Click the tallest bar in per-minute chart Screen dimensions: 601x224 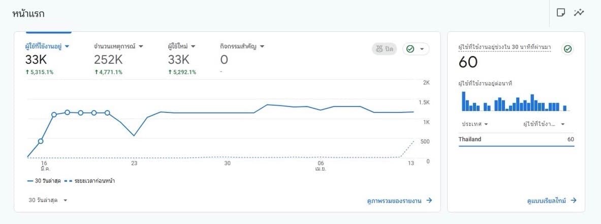(464, 101)
